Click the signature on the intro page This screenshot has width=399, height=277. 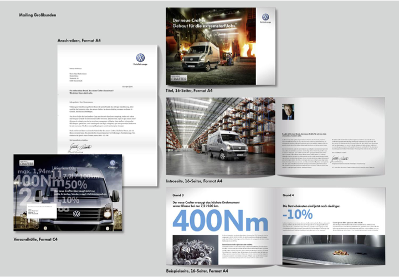340,158
